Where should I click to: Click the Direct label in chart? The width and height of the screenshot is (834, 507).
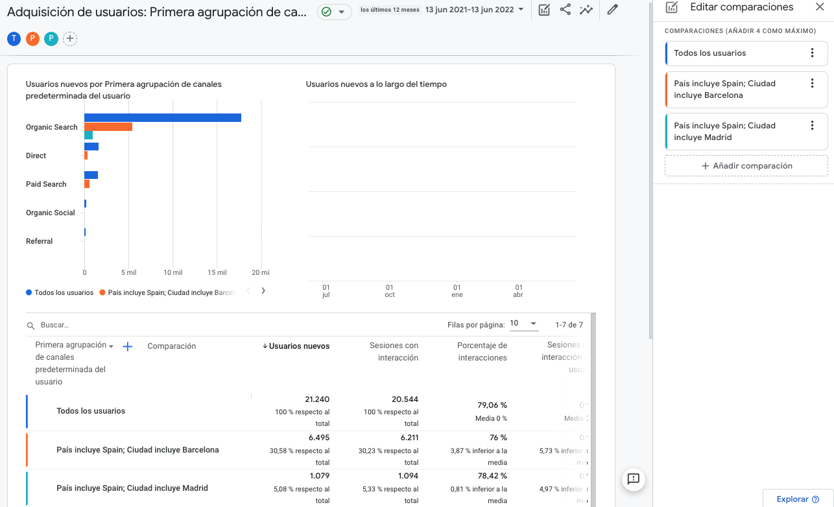tap(36, 156)
